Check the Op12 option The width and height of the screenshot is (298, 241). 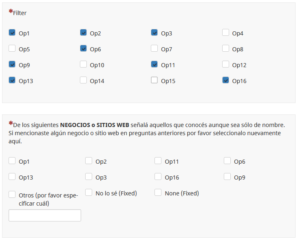point(226,64)
